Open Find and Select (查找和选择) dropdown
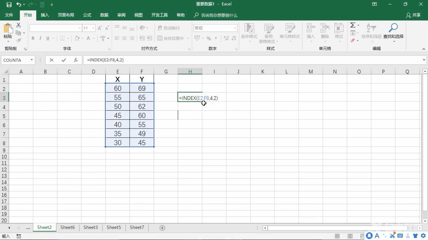Image resolution: width=428 pixels, height=240 pixels. click(393, 33)
